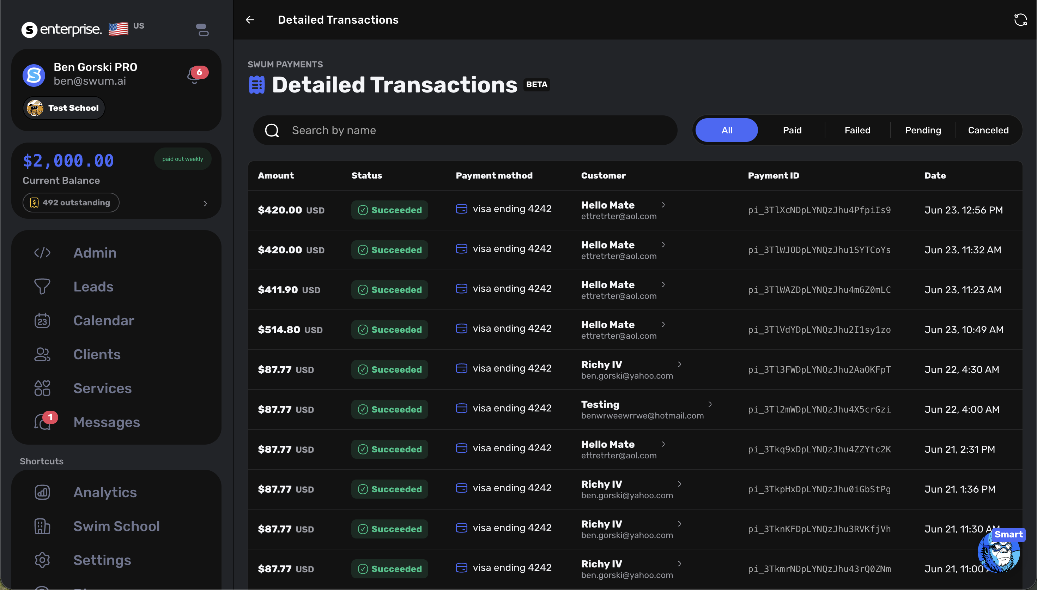Viewport: 1037px width, 590px height.
Task: Click the US flag icon
Action: coord(118,29)
